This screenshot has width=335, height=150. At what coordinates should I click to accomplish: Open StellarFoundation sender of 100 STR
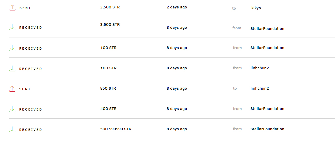click(x=267, y=48)
